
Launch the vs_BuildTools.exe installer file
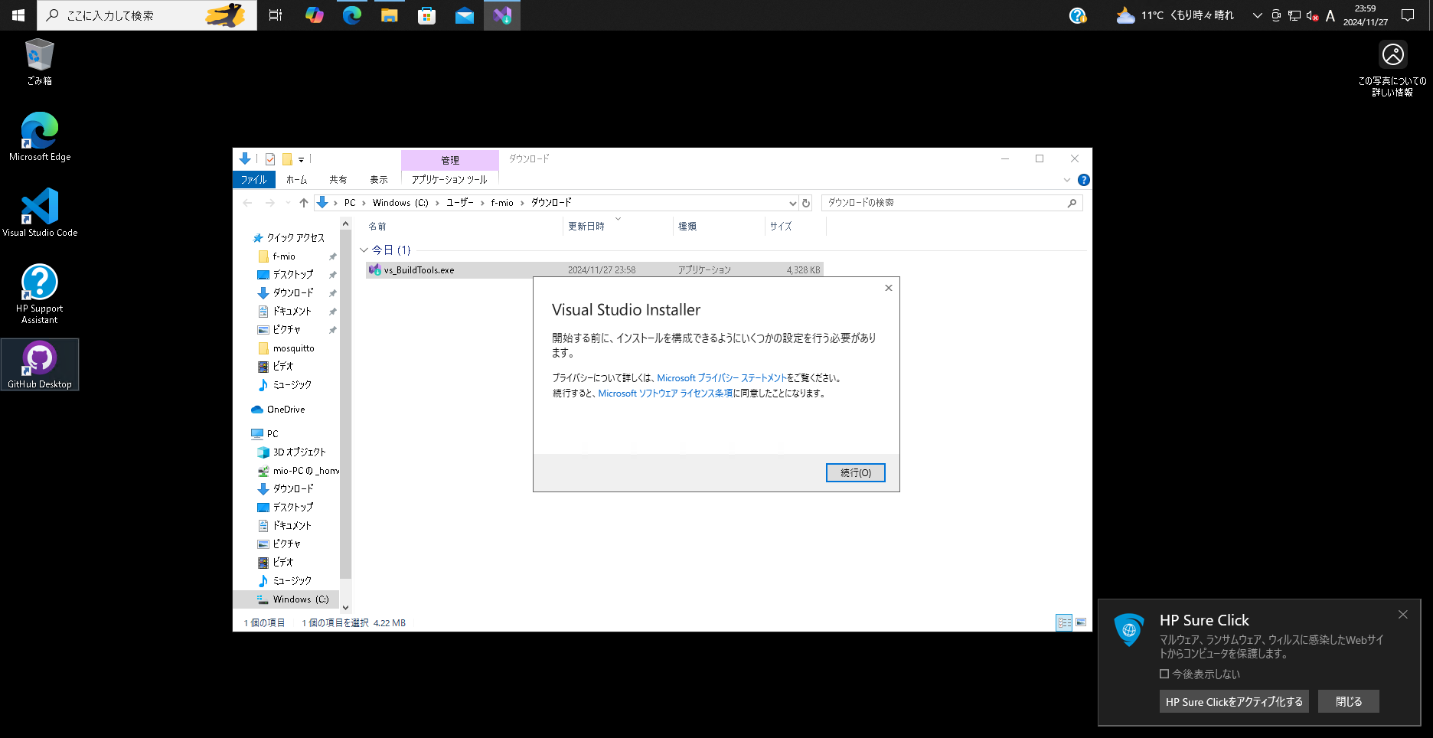coord(419,269)
